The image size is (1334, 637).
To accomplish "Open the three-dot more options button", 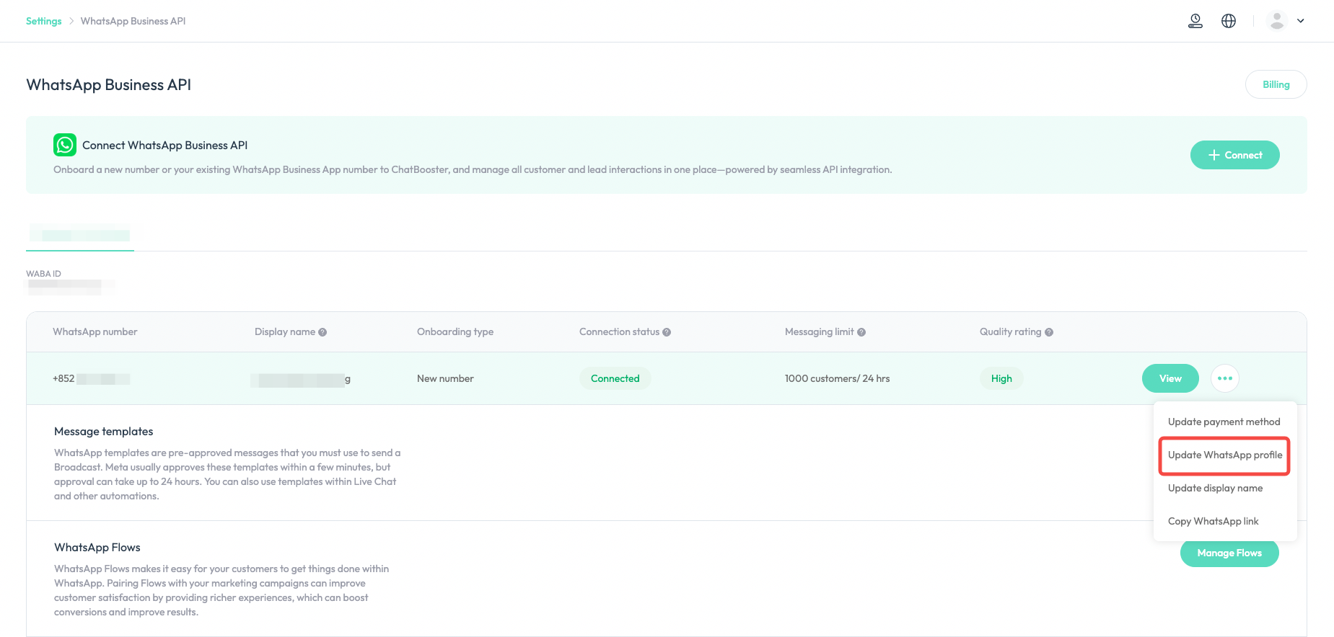I will point(1225,378).
